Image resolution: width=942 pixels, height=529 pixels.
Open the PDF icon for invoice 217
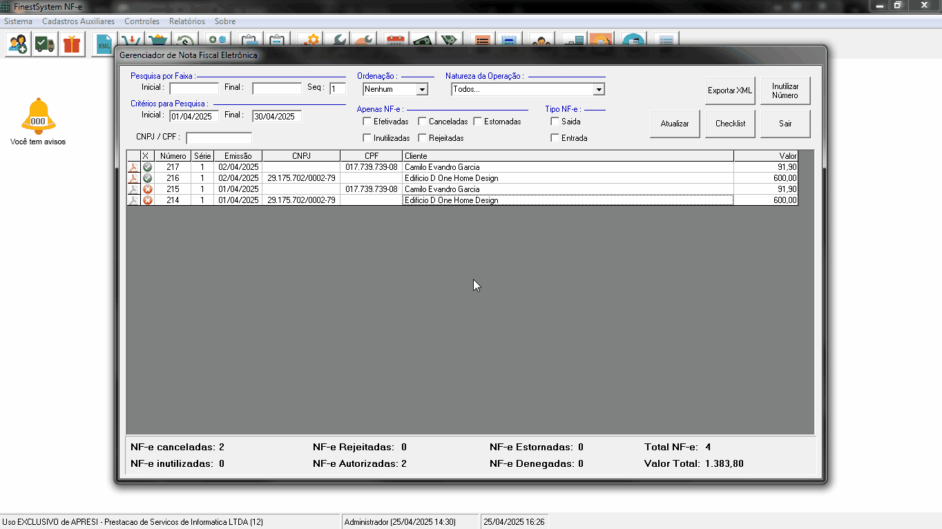133,167
